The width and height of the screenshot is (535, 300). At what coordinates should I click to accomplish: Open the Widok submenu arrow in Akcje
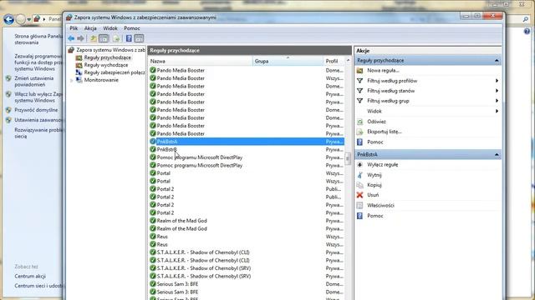click(x=497, y=111)
